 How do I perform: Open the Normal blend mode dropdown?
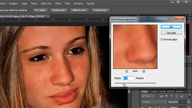pos(154,102)
